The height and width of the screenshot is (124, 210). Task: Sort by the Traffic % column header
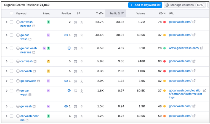coord(115,13)
